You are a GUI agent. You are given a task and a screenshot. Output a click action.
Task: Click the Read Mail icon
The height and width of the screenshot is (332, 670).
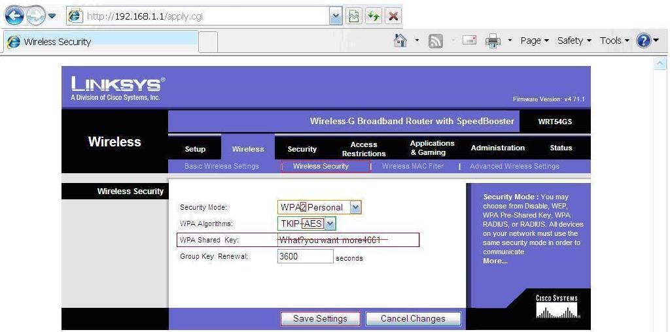pos(468,41)
